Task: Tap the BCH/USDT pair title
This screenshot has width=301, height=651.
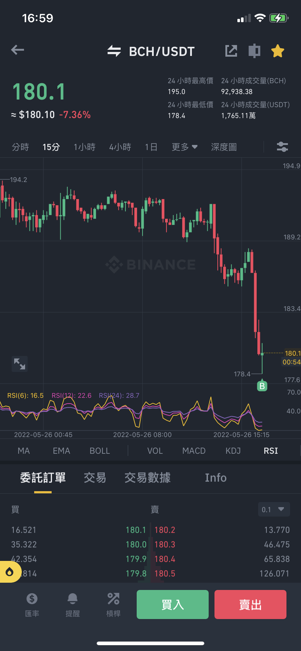Action: (x=162, y=52)
